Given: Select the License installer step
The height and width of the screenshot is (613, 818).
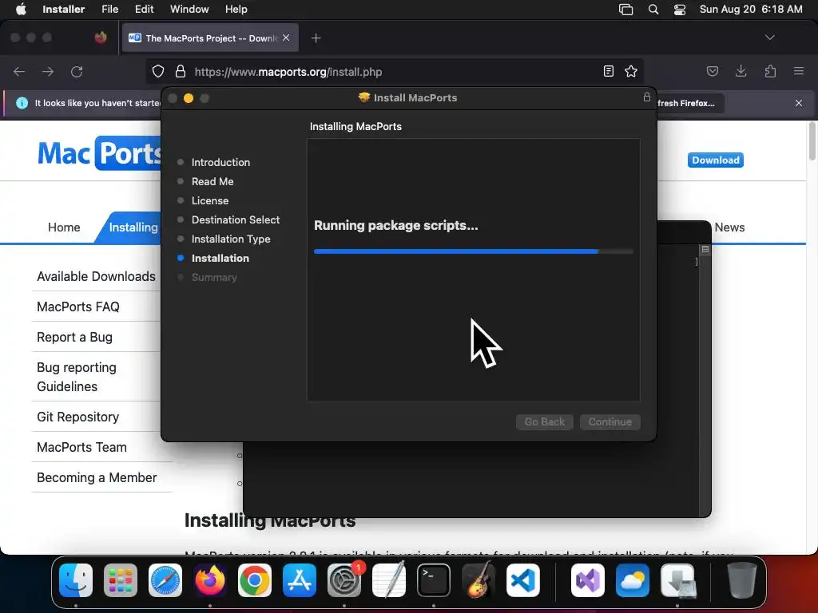Looking at the screenshot, I should [x=210, y=200].
